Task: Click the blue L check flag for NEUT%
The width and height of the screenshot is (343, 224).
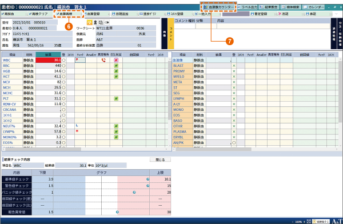Action: point(77,125)
